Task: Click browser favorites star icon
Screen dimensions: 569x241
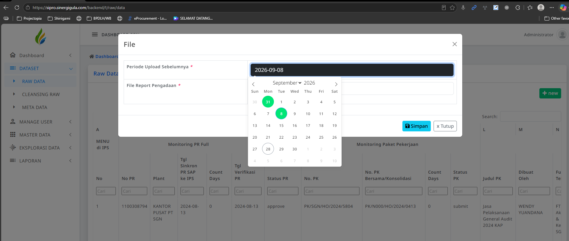Action: (452, 8)
